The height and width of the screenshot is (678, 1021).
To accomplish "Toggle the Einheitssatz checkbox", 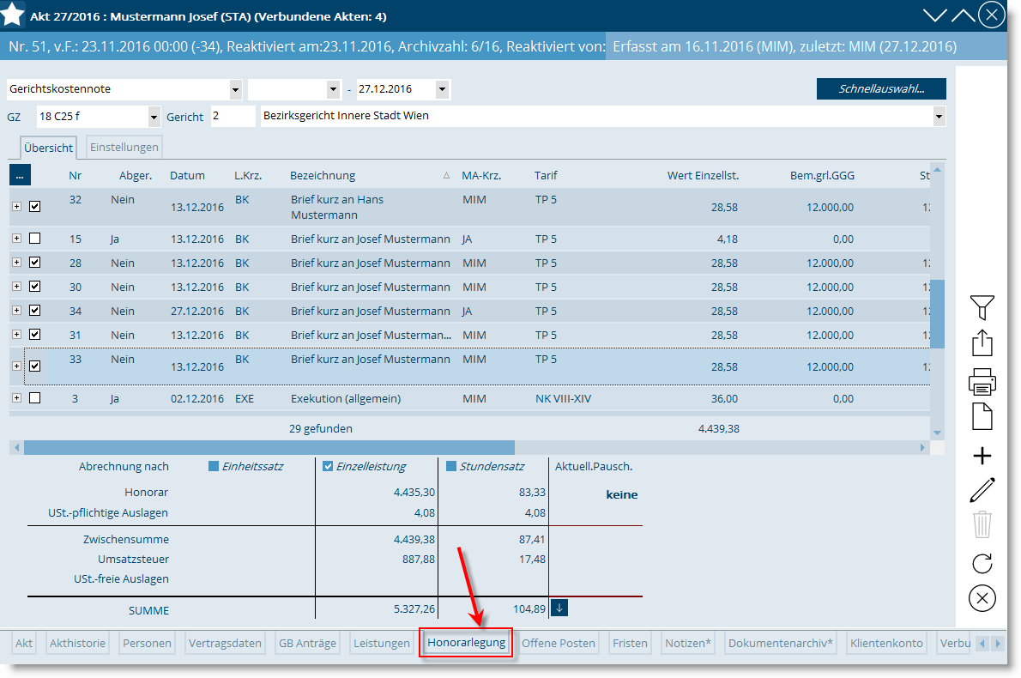I will pyautogui.click(x=213, y=466).
